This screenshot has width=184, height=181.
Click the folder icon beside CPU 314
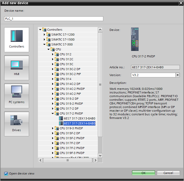tap(57, 79)
